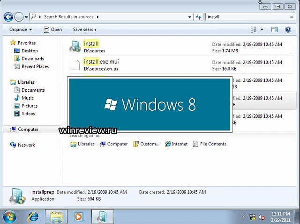
Task: Select Network in navigation pane
Action: tap(26, 145)
